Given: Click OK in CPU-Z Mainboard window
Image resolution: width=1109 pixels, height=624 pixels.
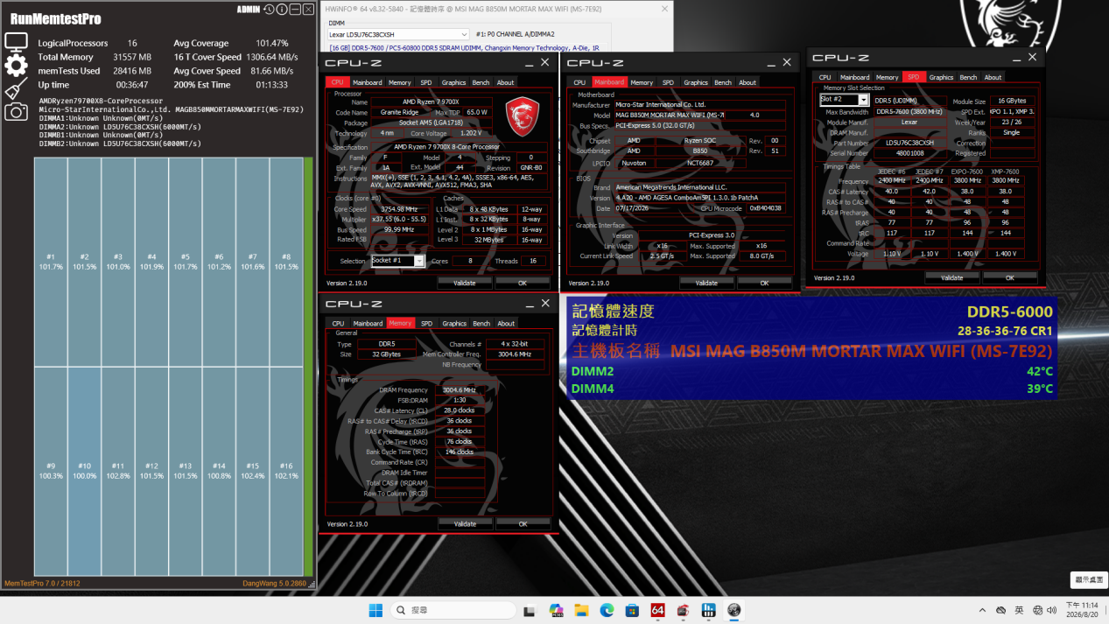Looking at the screenshot, I should (764, 283).
